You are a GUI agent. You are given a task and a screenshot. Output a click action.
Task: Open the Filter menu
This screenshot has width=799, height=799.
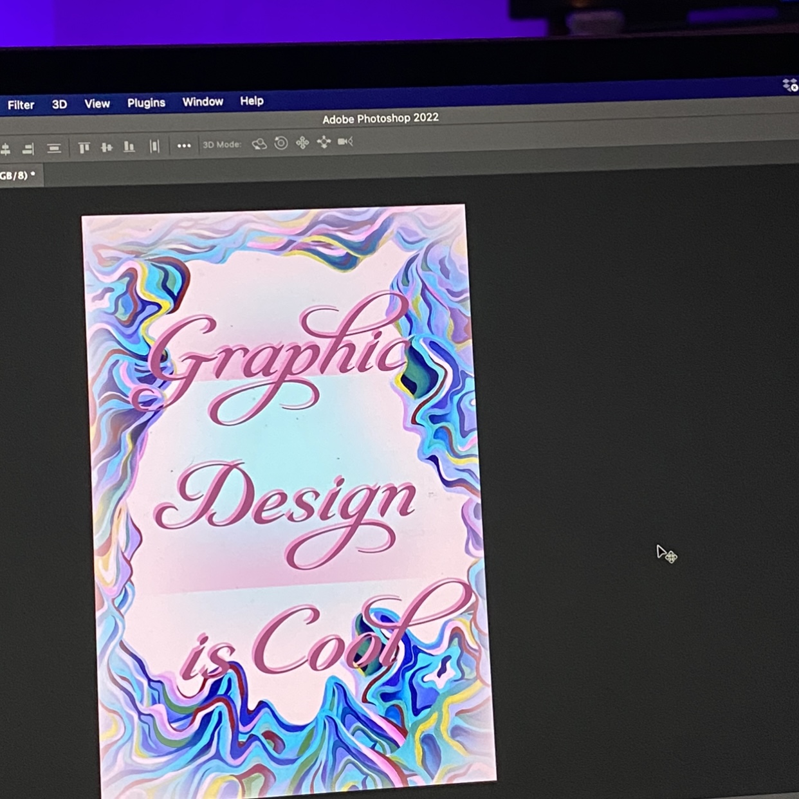coord(21,105)
